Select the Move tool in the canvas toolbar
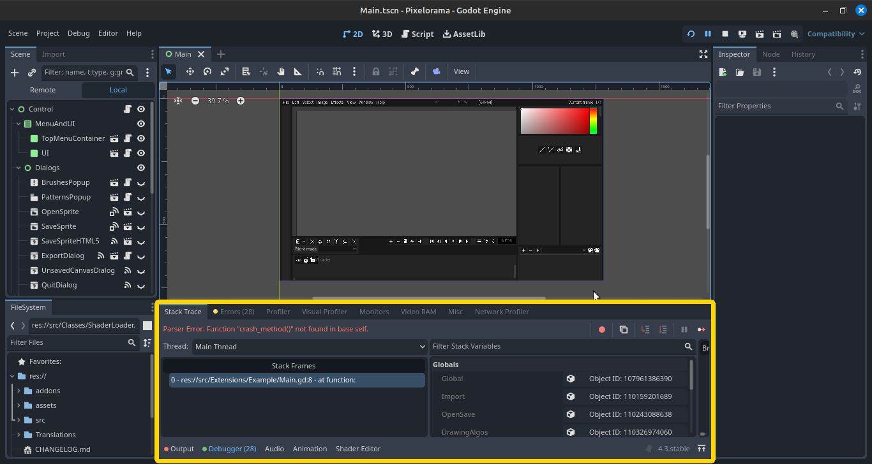872x464 pixels. coord(190,71)
